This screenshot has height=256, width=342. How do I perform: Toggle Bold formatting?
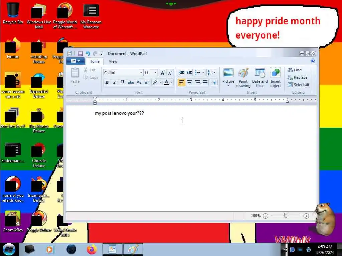pyautogui.click(x=107, y=82)
